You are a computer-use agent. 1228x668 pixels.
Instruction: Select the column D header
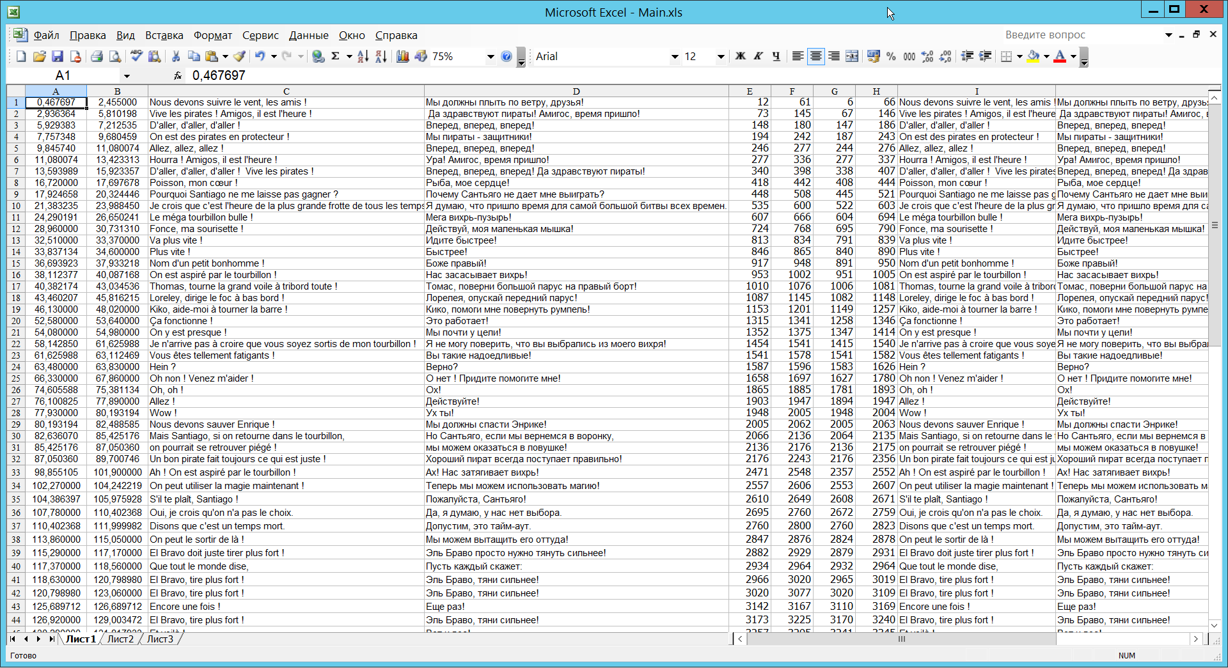(576, 91)
